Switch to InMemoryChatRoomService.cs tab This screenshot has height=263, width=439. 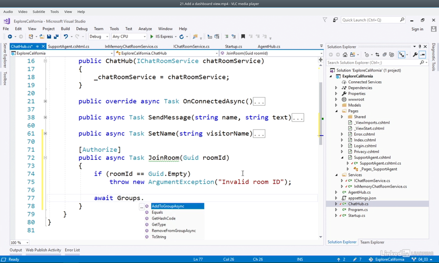131,47
